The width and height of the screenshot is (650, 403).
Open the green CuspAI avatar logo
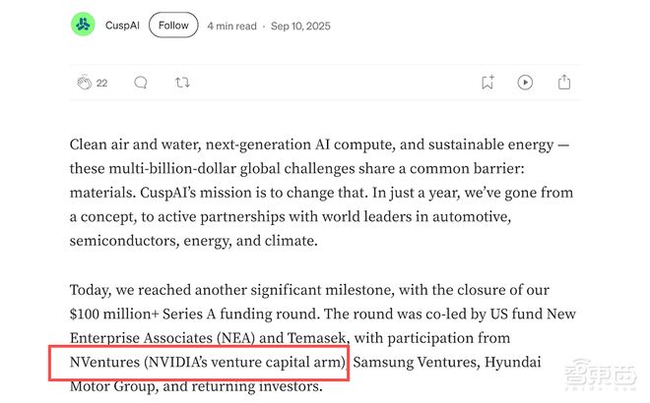coord(83,25)
